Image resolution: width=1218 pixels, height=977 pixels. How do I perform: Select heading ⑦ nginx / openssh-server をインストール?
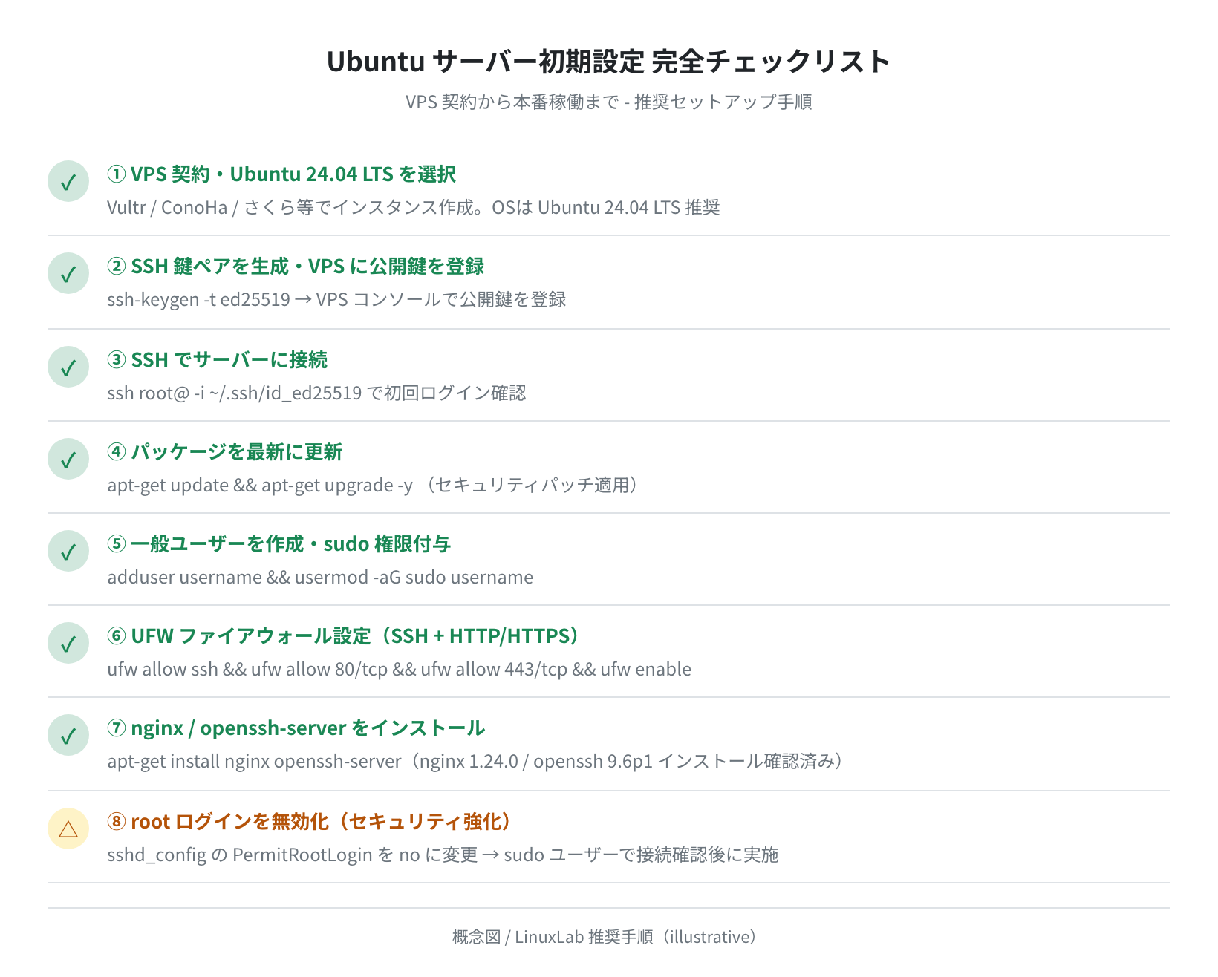tap(296, 728)
